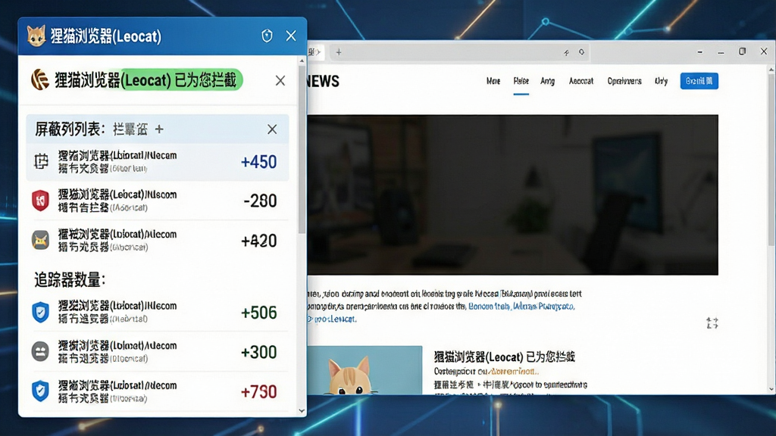Image resolution: width=776 pixels, height=436 pixels.
Task: Click the browser page's scrollbar down arrow
Action: click(771, 390)
